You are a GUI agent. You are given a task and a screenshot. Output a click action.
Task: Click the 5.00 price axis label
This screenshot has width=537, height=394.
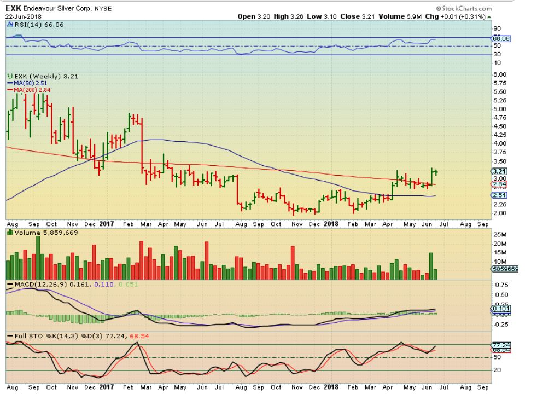(x=500, y=109)
